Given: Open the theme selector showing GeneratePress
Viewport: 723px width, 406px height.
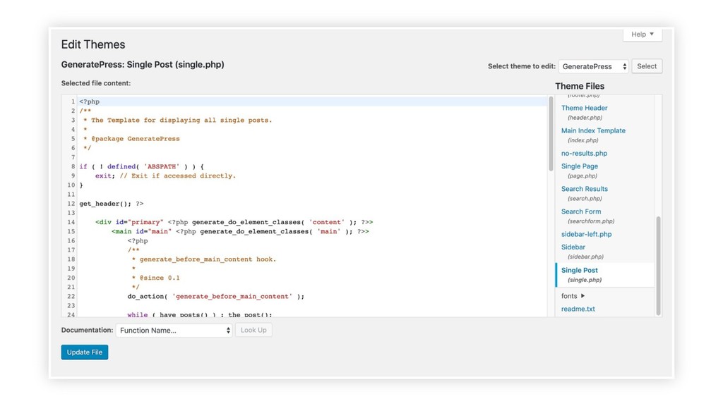Looking at the screenshot, I should [x=593, y=66].
